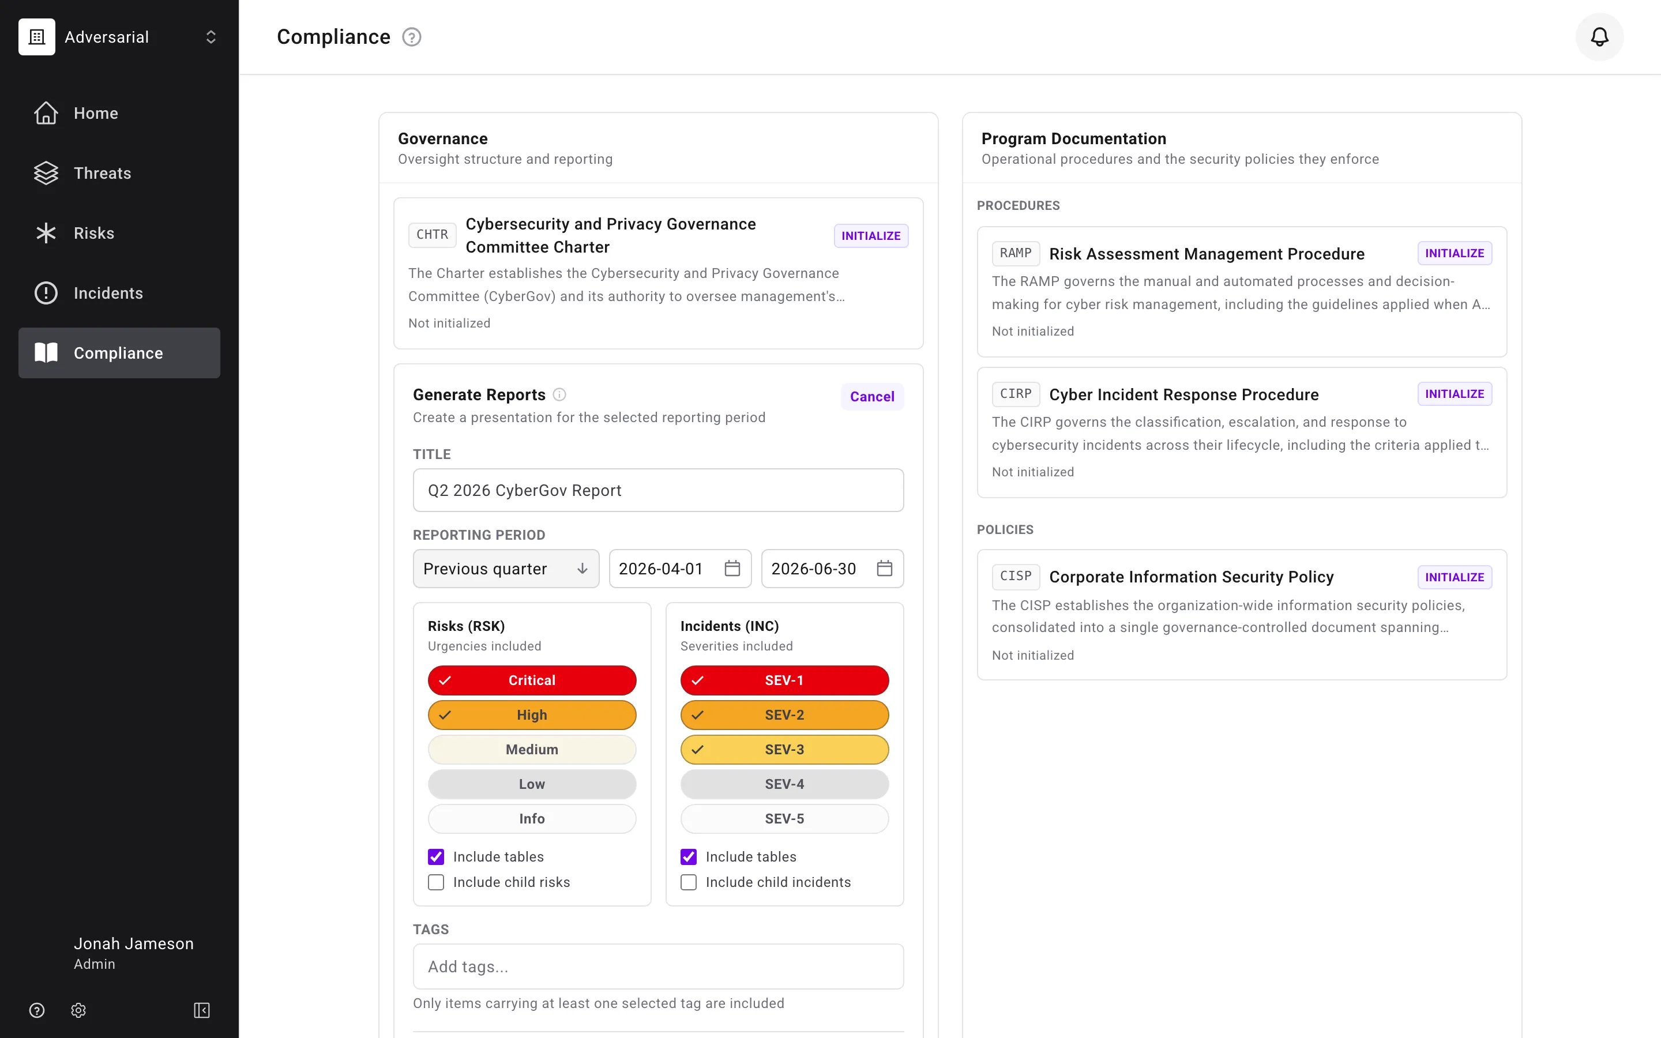Viewport: 1661px width, 1038px height.
Task: Toggle the High urgency chip
Action: [x=532, y=714]
